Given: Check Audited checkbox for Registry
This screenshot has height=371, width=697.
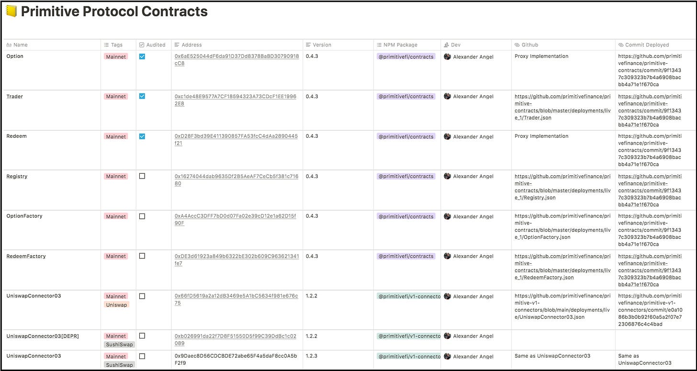Looking at the screenshot, I should [x=142, y=176].
